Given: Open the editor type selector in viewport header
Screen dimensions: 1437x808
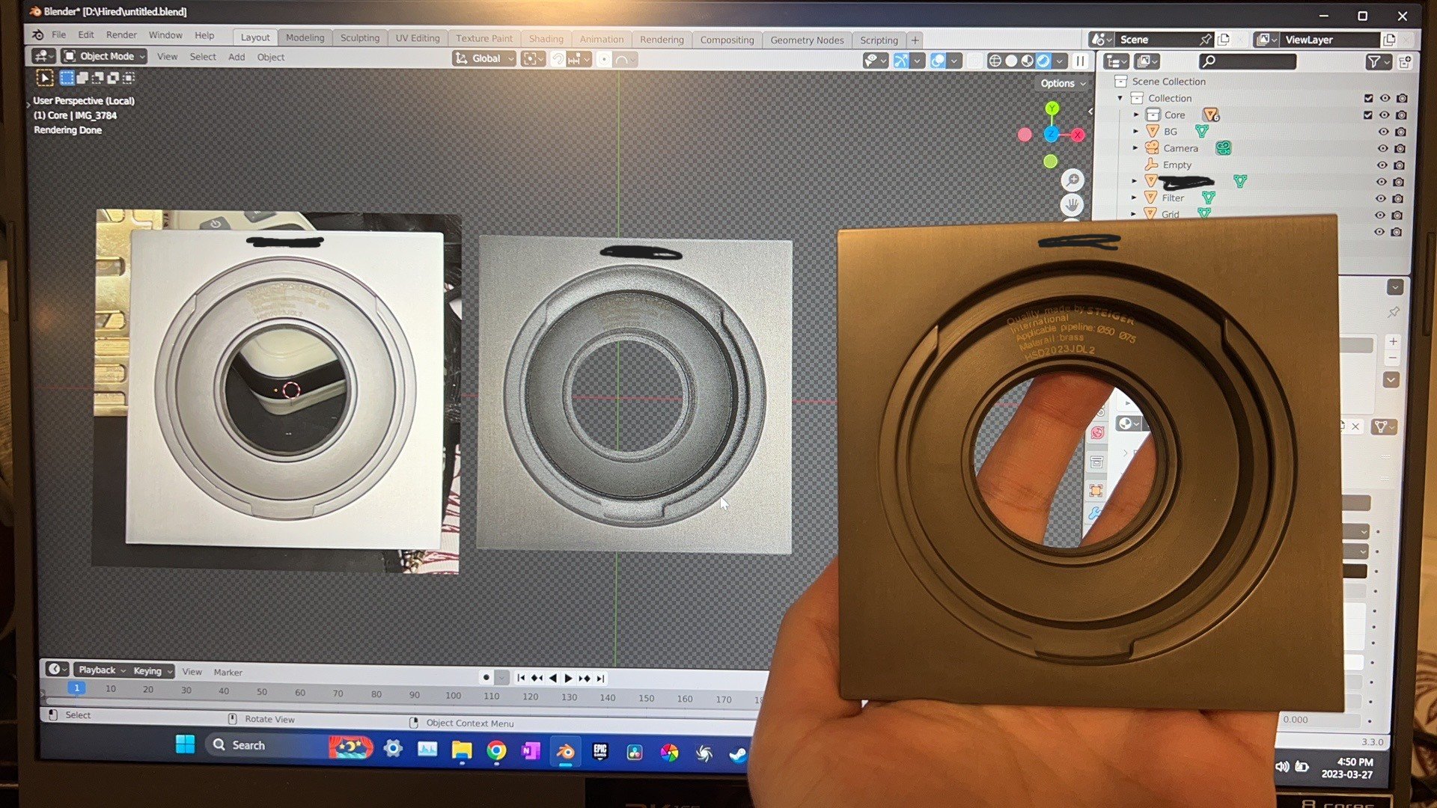Looking at the screenshot, I should click(43, 56).
